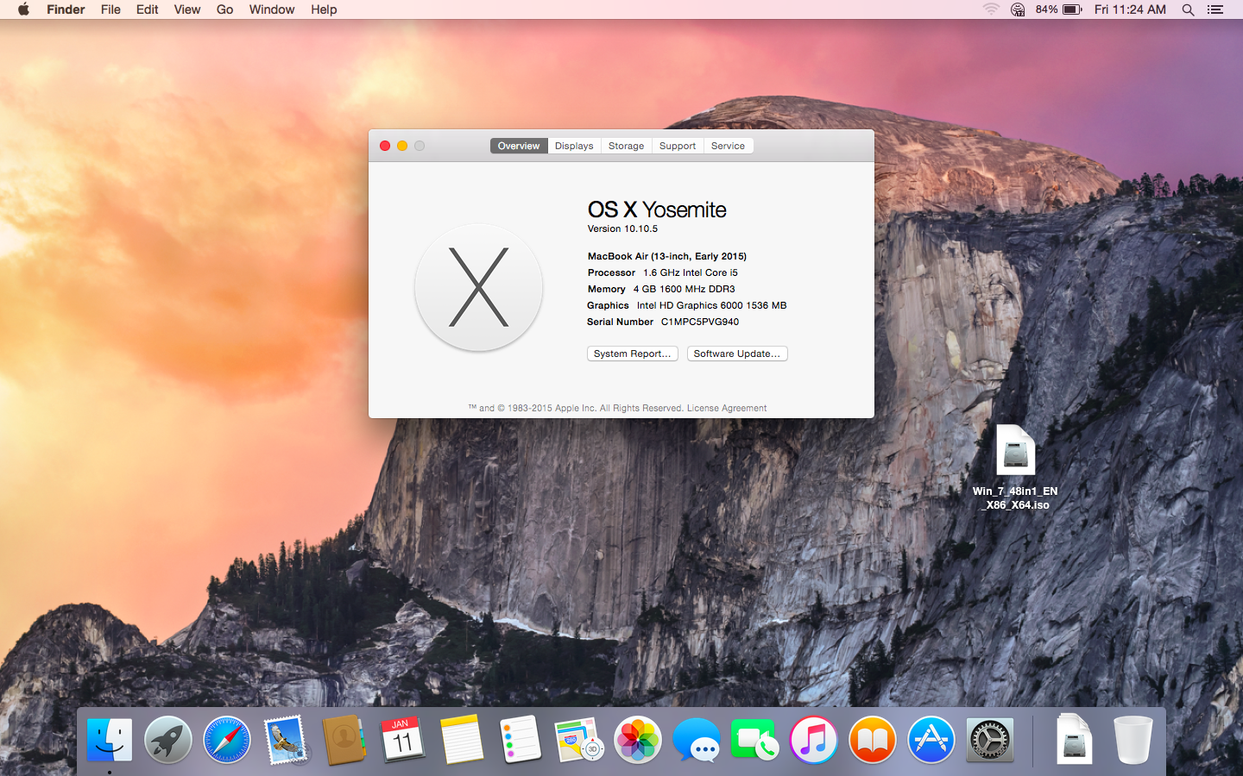Image resolution: width=1243 pixels, height=776 pixels.
Task: Show battery status menu at 84%
Action: tap(1060, 9)
